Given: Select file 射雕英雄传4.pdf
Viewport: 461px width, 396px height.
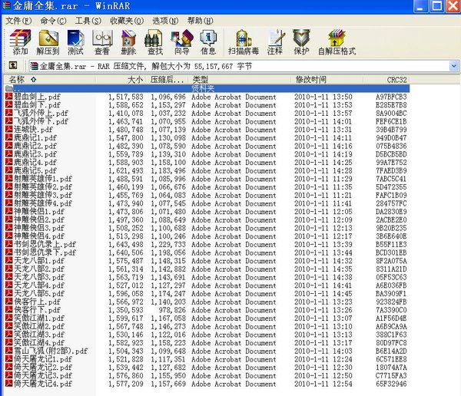Looking at the screenshot, I should (x=43, y=203).
